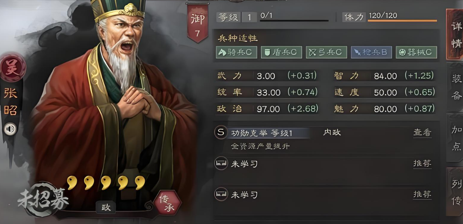Select the 骑兵C cavalry aptitude badge

237,52
